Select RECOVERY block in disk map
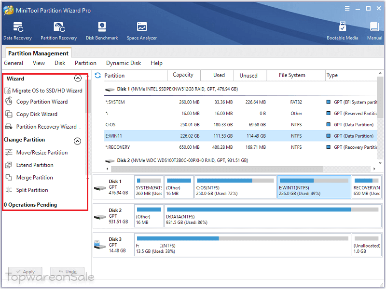 click(367, 187)
